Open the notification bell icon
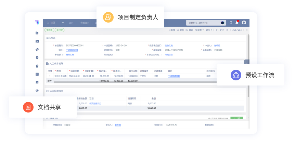This screenshot has height=145, width=295. click(237, 23)
